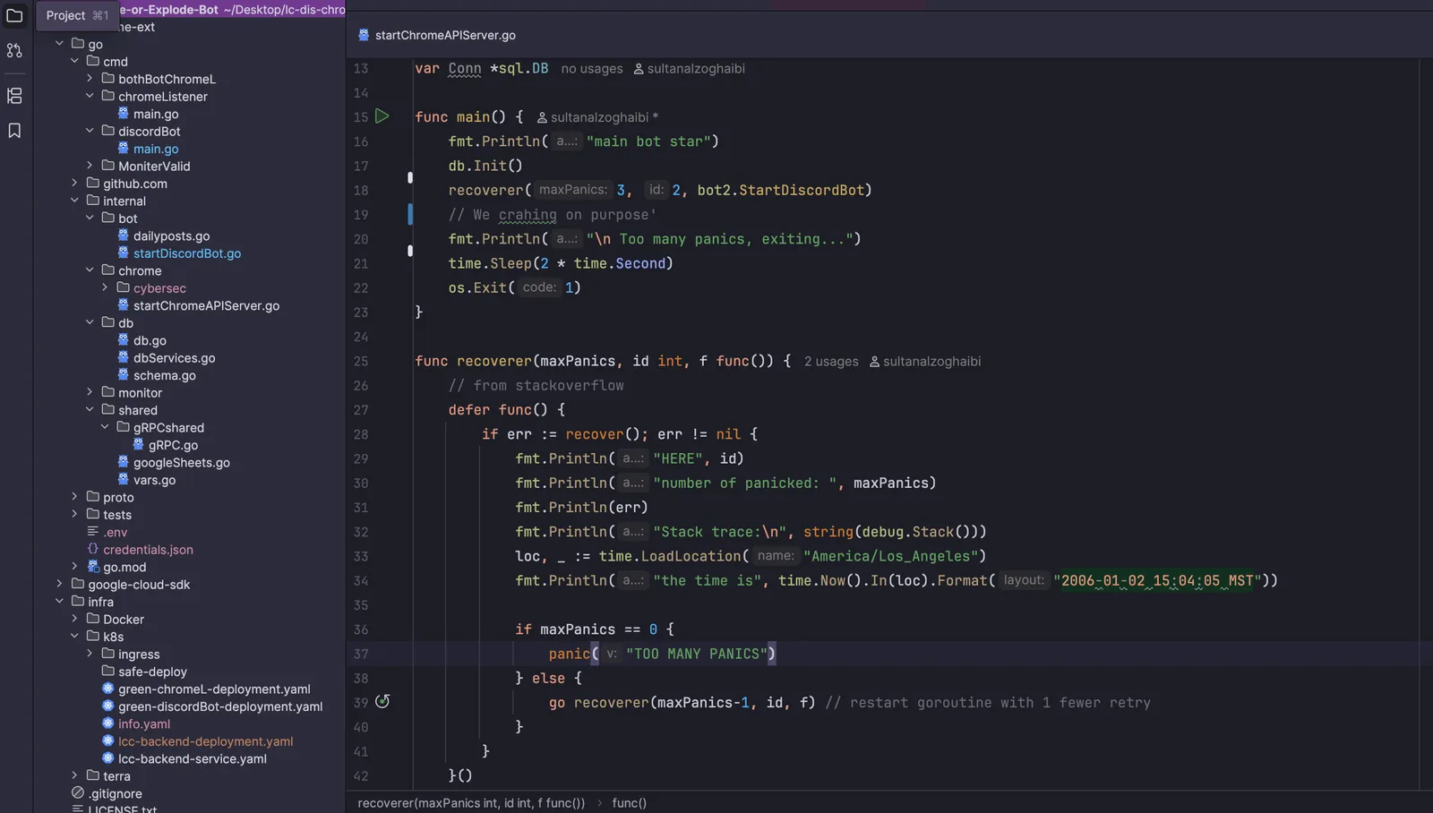Expand the bothBotChromeL folder

coord(90,79)
